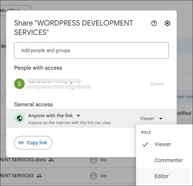This screenshot has height=186, width=193.
Task: Select the Editor role option
Action: [164, 176]
